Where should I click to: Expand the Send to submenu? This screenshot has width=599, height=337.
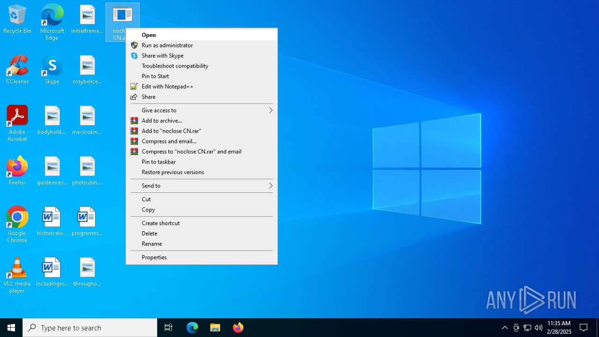tap(202, 185)
